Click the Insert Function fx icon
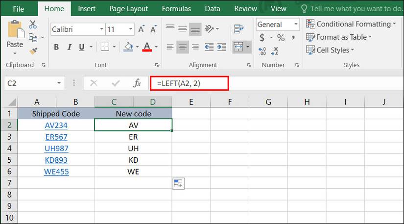The height and width of the screenshot is (224, 404). (138, 83)
